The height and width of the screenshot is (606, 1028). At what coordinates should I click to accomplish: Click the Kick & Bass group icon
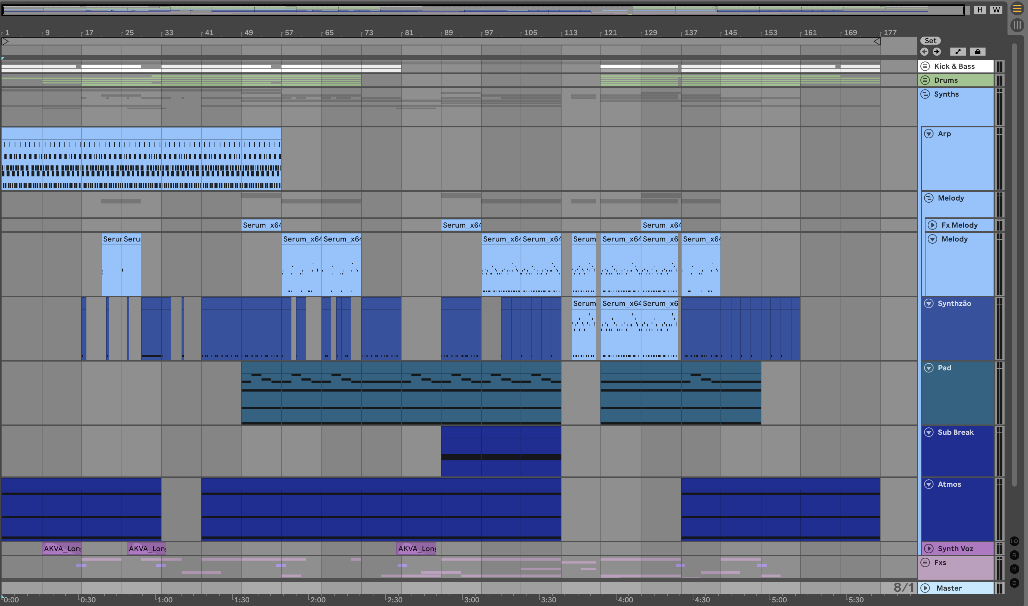click(925, 66)
